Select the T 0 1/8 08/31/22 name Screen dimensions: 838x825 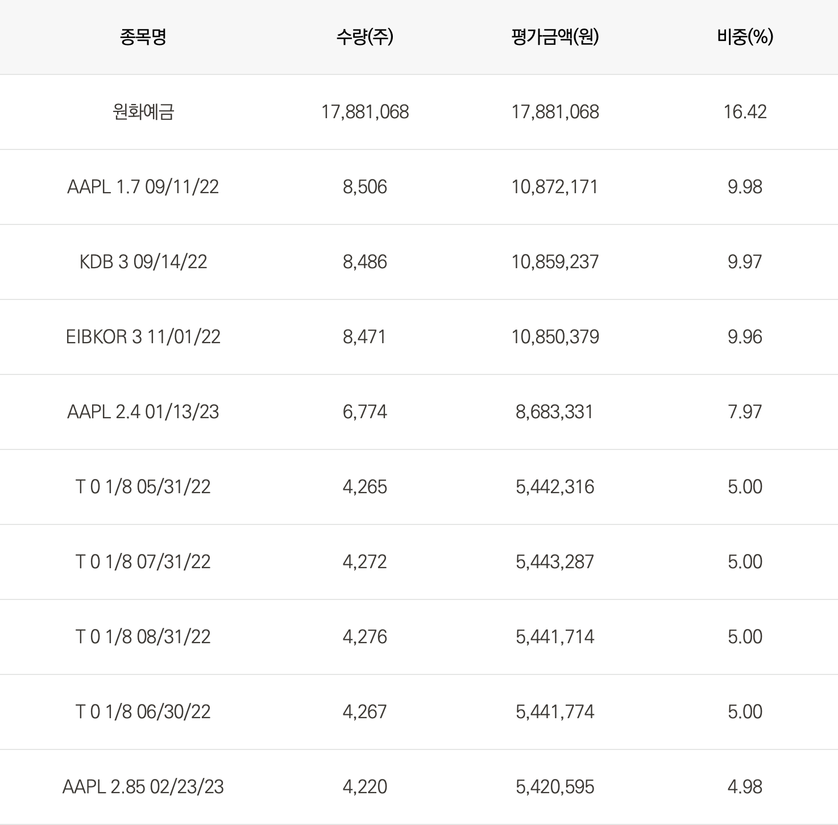click(143, 637)
